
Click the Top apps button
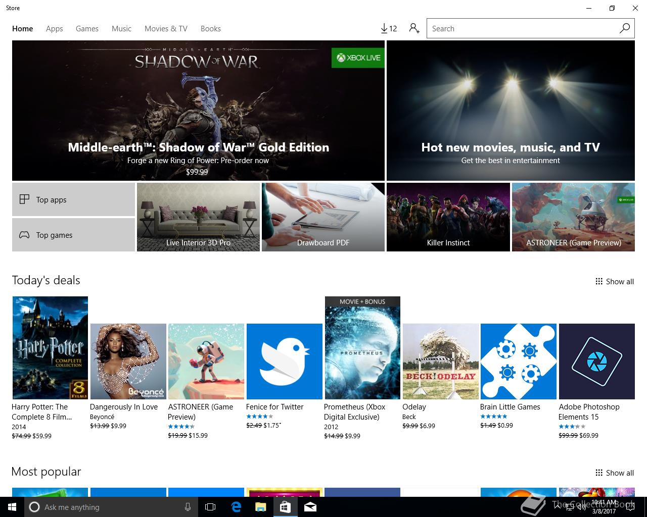tap(73, 199)
